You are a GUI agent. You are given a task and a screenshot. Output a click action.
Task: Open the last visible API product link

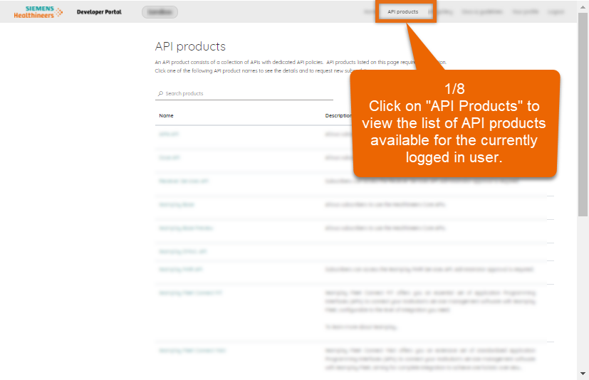tap(192, 351)
